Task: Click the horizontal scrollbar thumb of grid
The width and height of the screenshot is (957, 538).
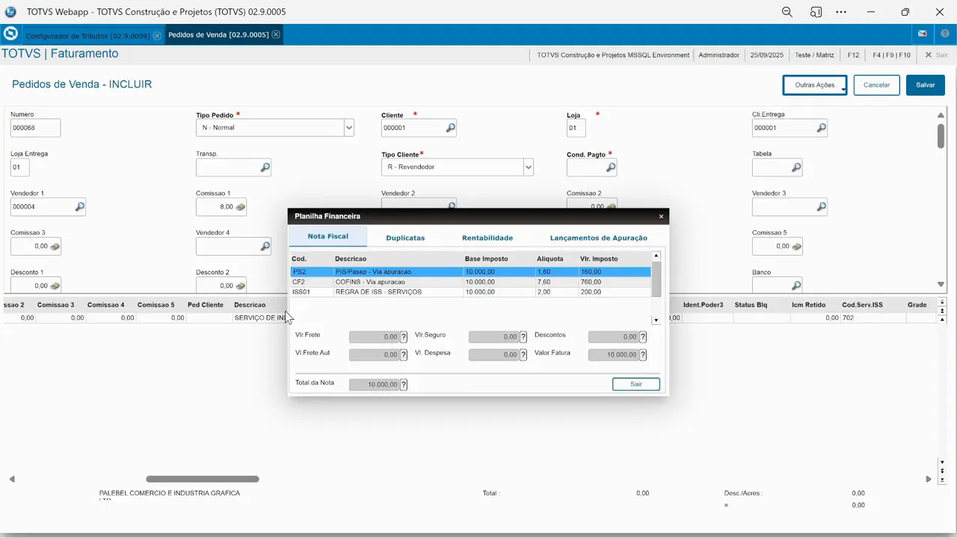Action: 203,479
